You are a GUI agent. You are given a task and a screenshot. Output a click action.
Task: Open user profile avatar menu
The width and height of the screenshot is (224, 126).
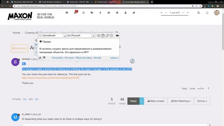217,13
